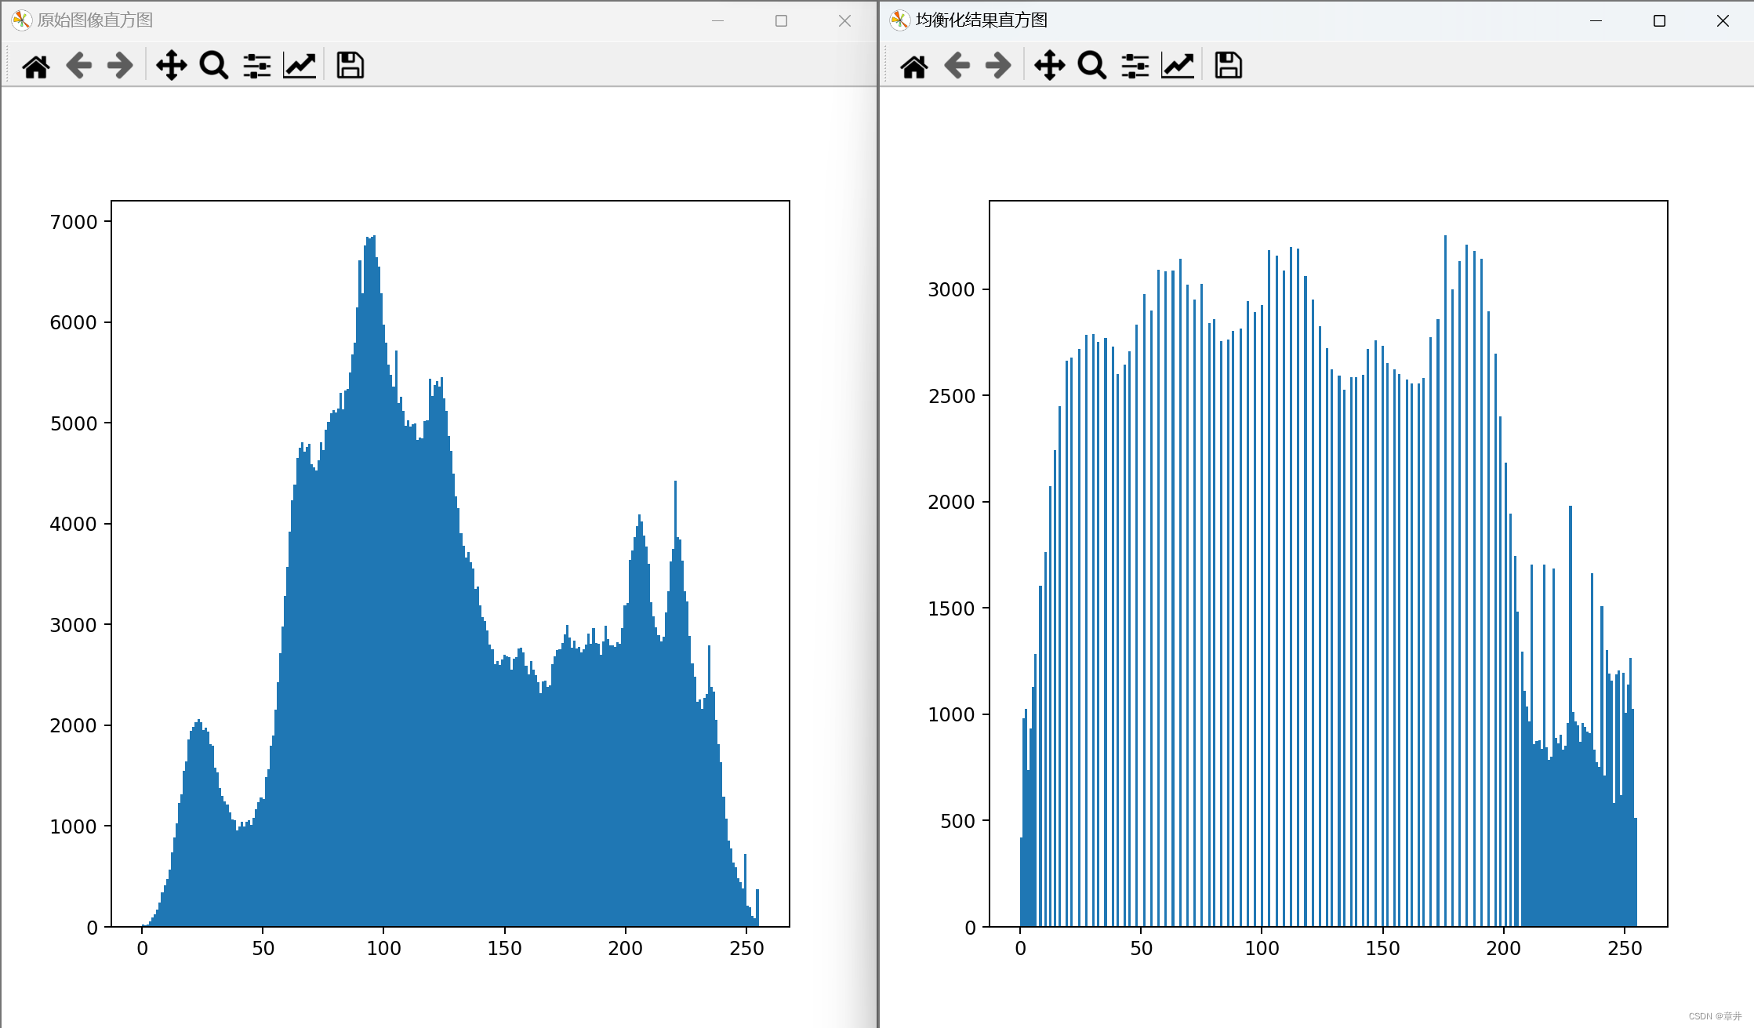Click the save figure icon in right window

[x=1229, y=66]
